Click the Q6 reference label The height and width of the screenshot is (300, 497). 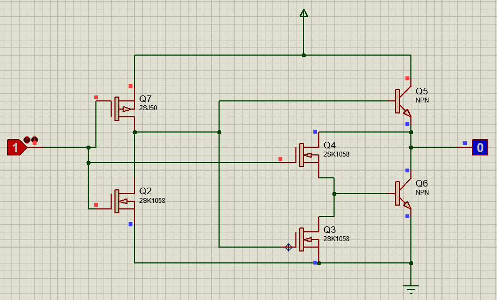pyautogui.click(x=422, y=183)
